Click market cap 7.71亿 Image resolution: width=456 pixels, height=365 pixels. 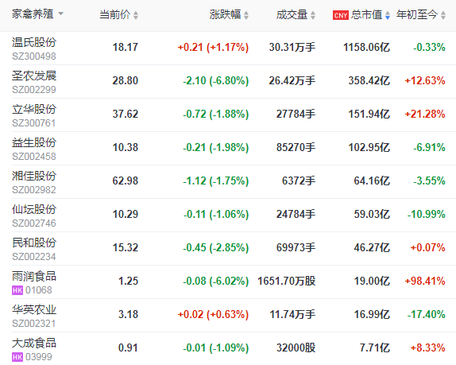[375, 348]
